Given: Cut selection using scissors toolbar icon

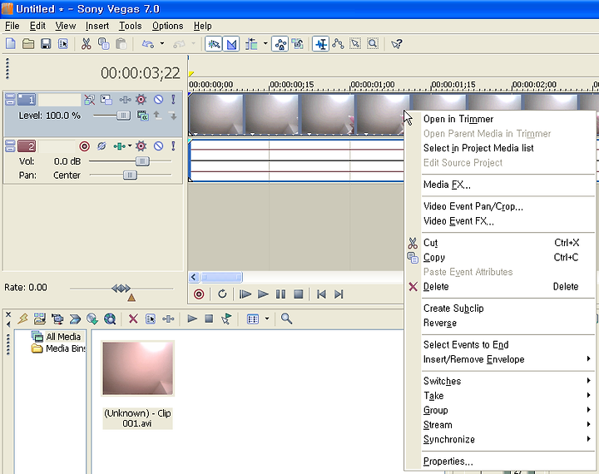Looking at the screenshot, I should click(87, 44).
